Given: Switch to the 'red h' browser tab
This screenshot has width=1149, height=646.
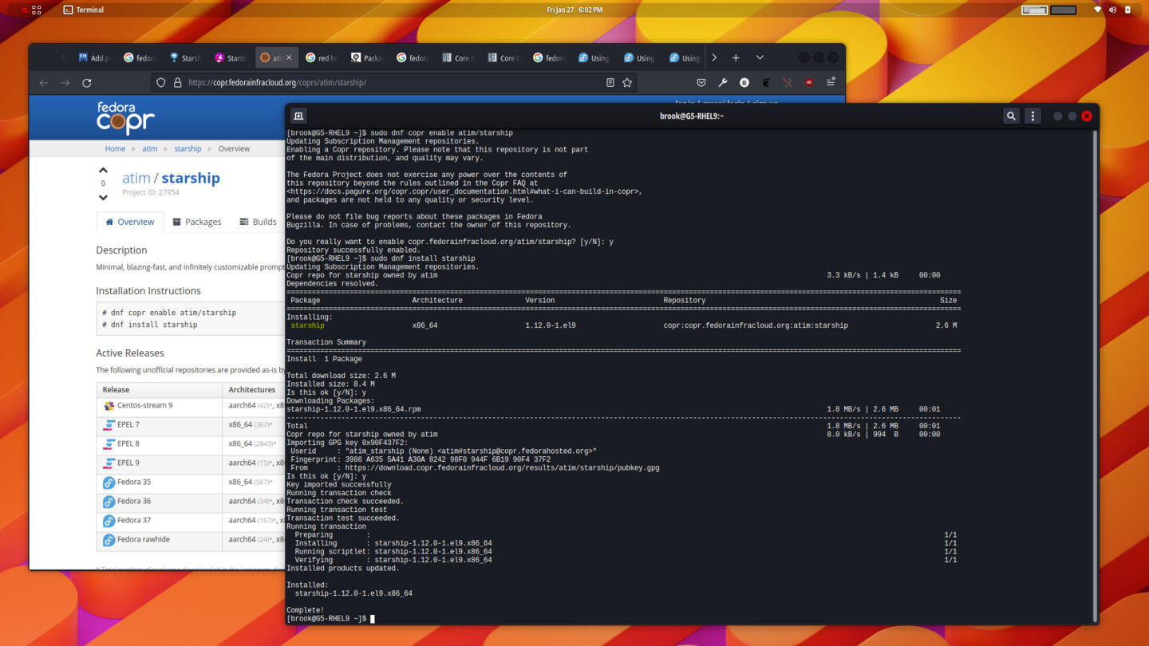Looking at the screenshot, I should 322,57.
